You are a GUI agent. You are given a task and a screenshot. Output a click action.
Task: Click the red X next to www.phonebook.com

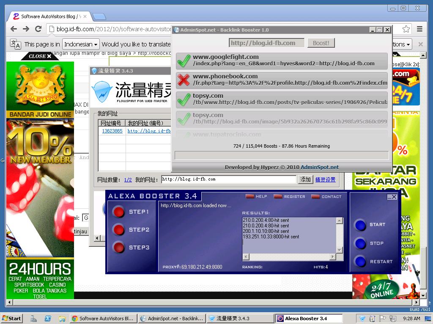coord(184,80)
